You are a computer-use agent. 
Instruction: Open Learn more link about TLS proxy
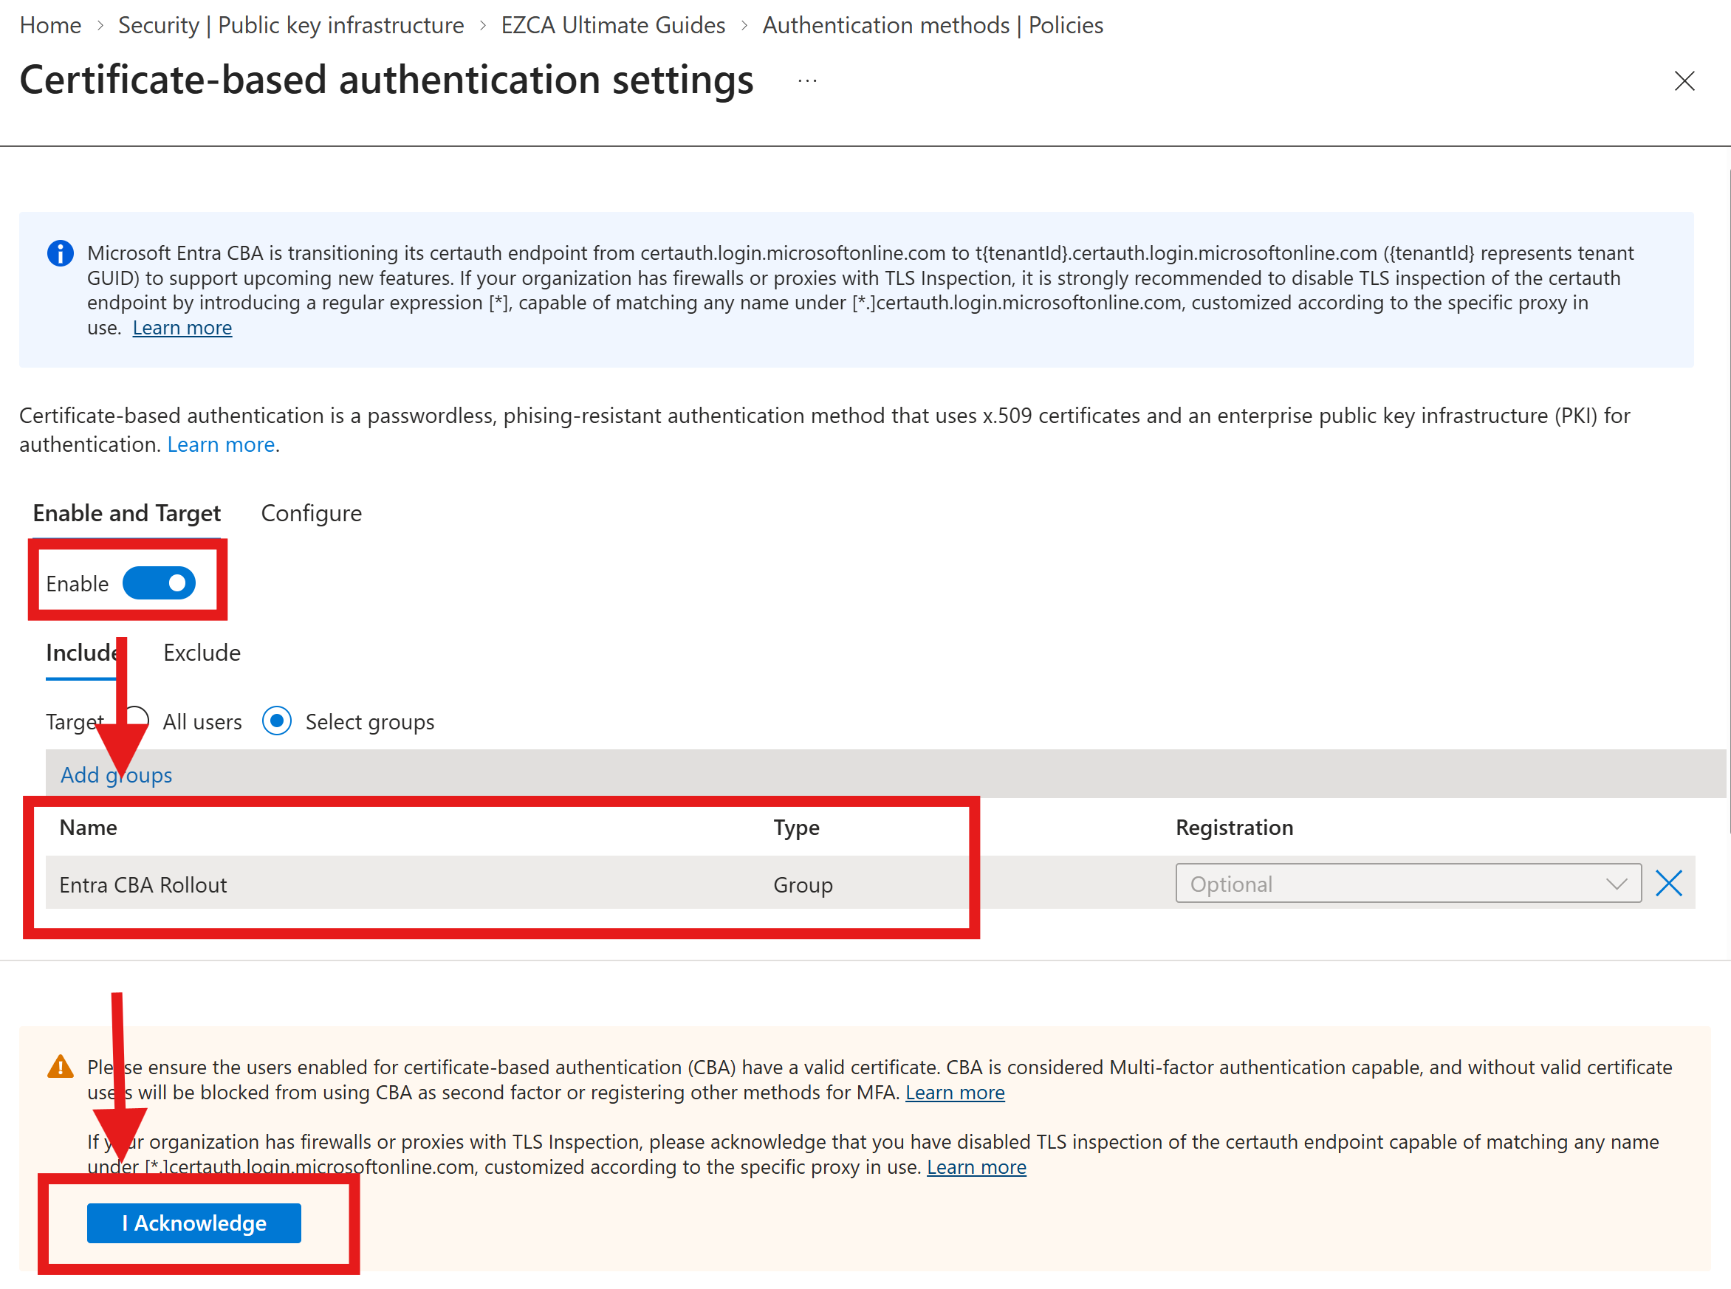976,1166
